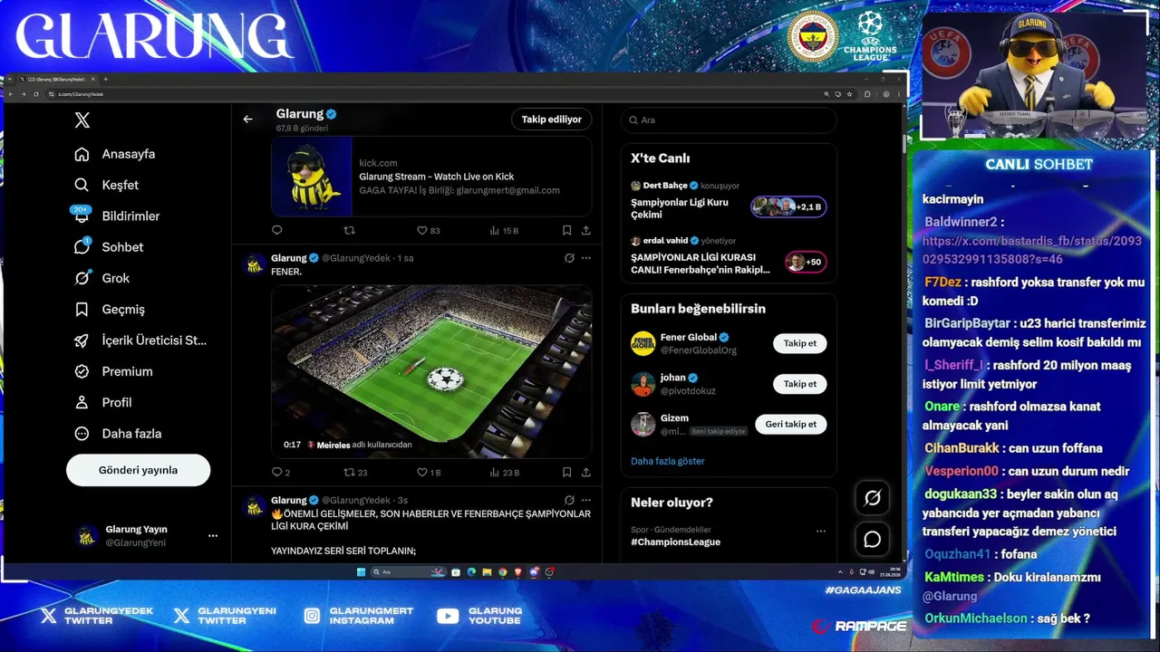Open more options on ÖNEMLİ GELİŞMELER post
Image resolution: width=1160 pixels, height=652 pixels.
[x=586, y=500]
